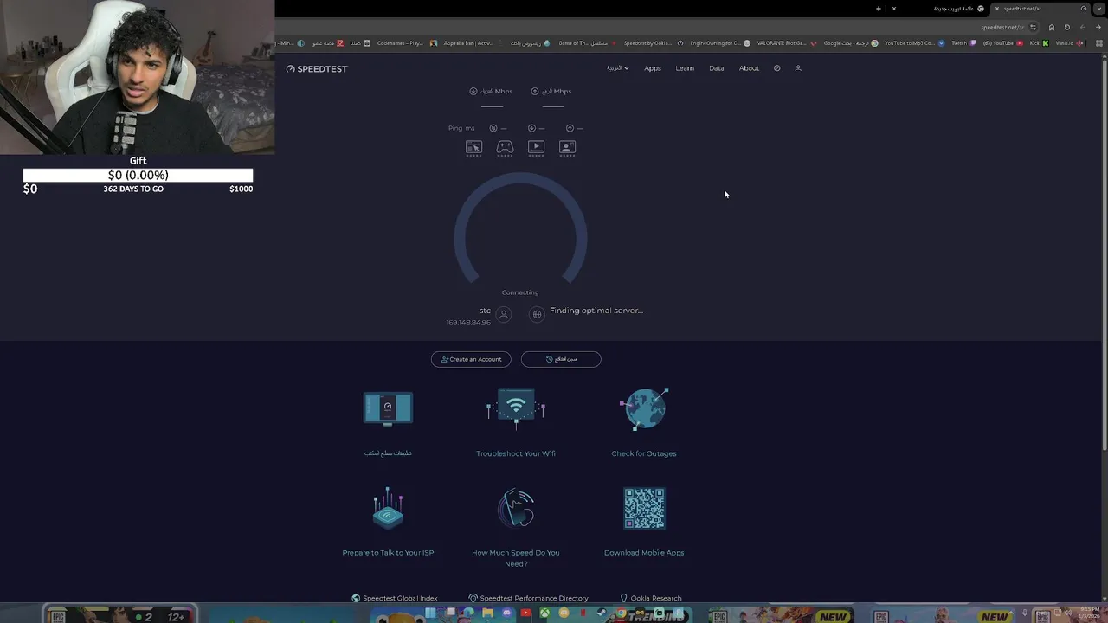
Task: Open the desktop apps monitor illustration
Action: tap(388, 409)
